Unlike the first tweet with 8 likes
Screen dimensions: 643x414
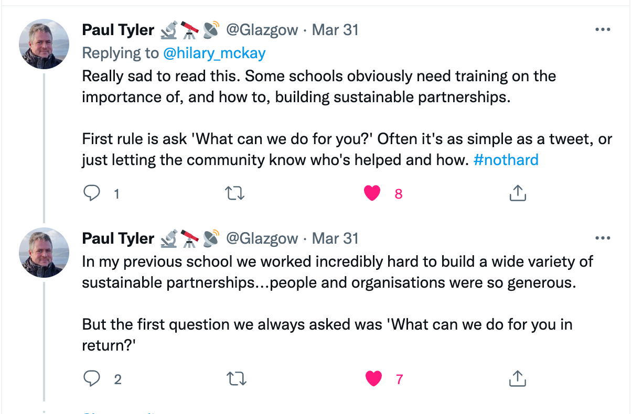pyautogui.click(x=372, y=193)
